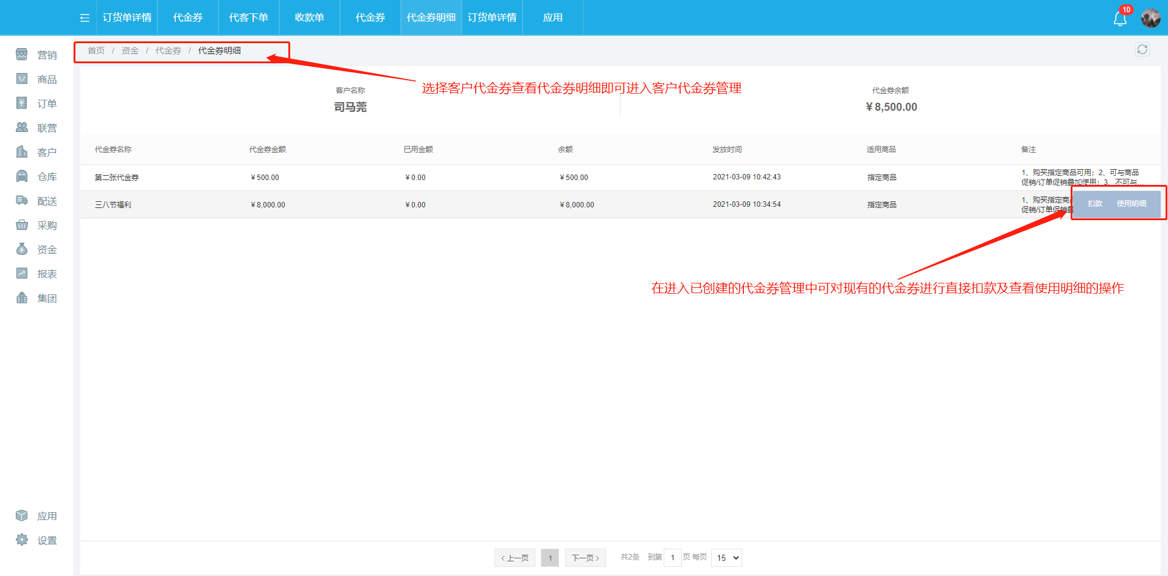Go to next page with 下一页
This screenshot has width=1168, height=576.
(x=585, y=558)
